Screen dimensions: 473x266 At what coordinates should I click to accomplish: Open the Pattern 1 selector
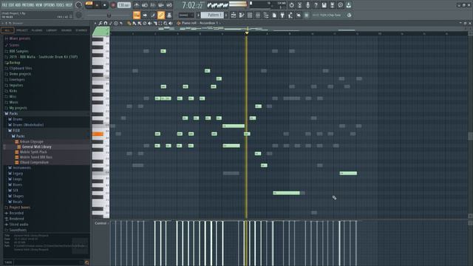(x=212, y=15)
